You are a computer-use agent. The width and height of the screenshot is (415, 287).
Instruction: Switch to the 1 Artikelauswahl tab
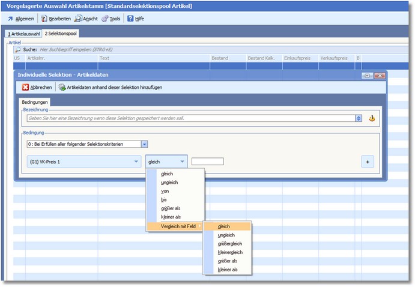(23, 34)
